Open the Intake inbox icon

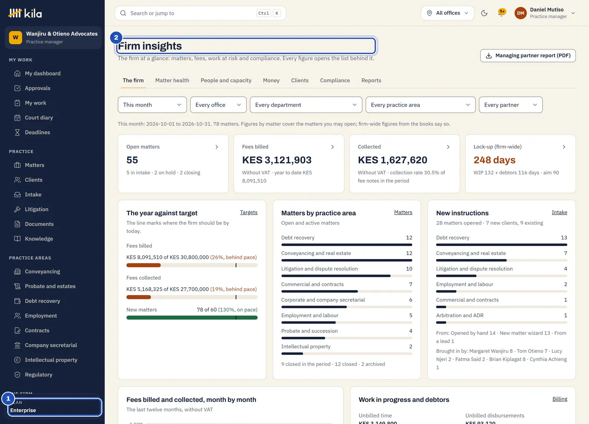pos(17,194)
